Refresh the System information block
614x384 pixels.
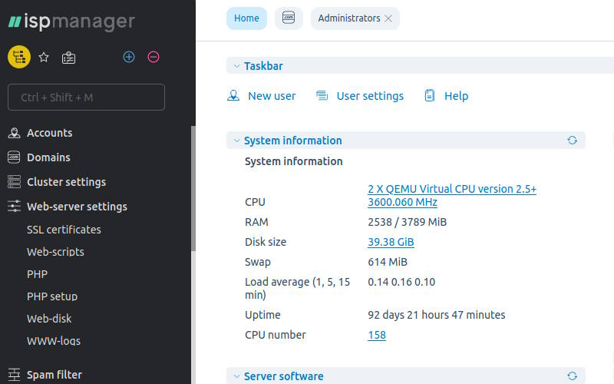coord(572,141)
